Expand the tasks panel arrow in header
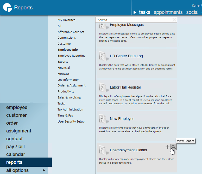Image resolution: width=202 pixels, height=174 pixels. (135, 13)
